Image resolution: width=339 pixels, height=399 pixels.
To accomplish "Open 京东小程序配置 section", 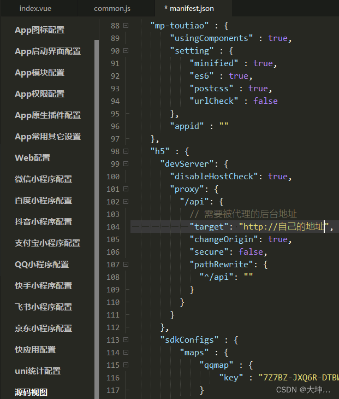I will tap(44, 328).
